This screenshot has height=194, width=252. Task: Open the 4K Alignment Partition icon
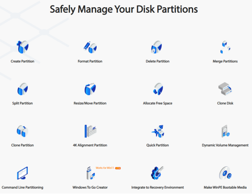pyautogui.click(x=91, y=131)
